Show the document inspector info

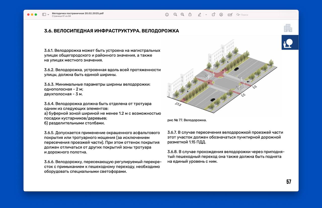(x=167, y=15)
